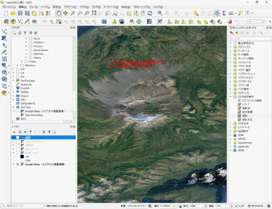Viewport: 272px width, 209px height.
Task: Expand the SAGA toolbox group
Action: pyautogui.click(x=230, y=150)
